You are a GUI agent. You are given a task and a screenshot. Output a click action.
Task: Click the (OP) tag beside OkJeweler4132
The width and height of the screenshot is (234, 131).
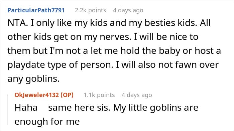(67, 95)
